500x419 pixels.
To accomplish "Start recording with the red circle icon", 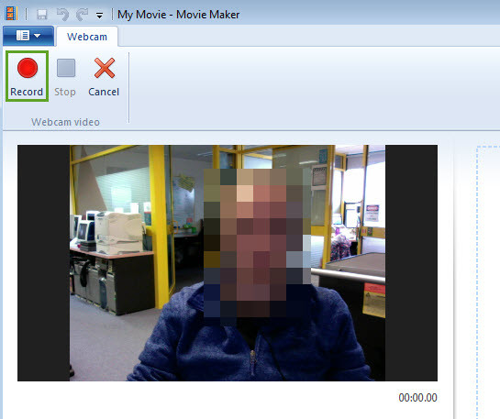I will 28,68.
